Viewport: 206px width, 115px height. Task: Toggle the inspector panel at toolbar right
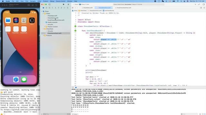coord(204,4)
